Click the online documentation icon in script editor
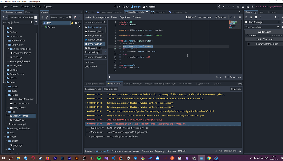 (188, 17)
